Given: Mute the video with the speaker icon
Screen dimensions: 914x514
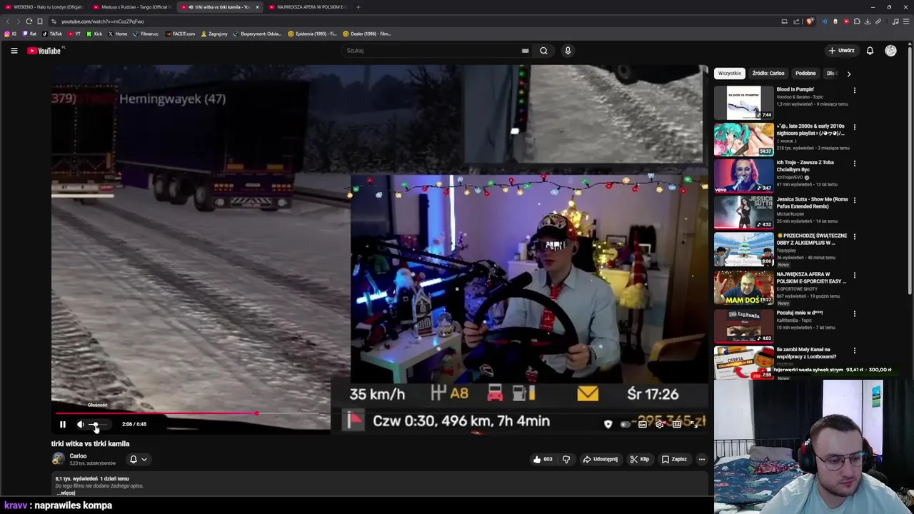Looking at the screenshot, I should tap(81, 424).
